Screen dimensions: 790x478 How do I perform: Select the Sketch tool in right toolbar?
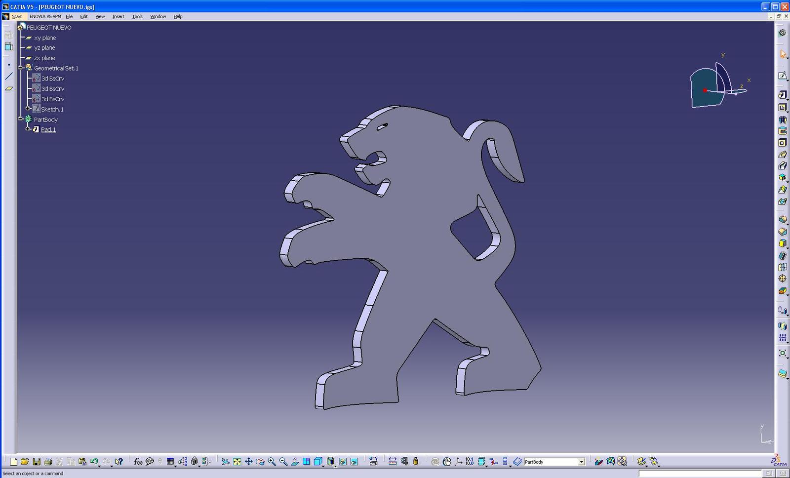783,75
